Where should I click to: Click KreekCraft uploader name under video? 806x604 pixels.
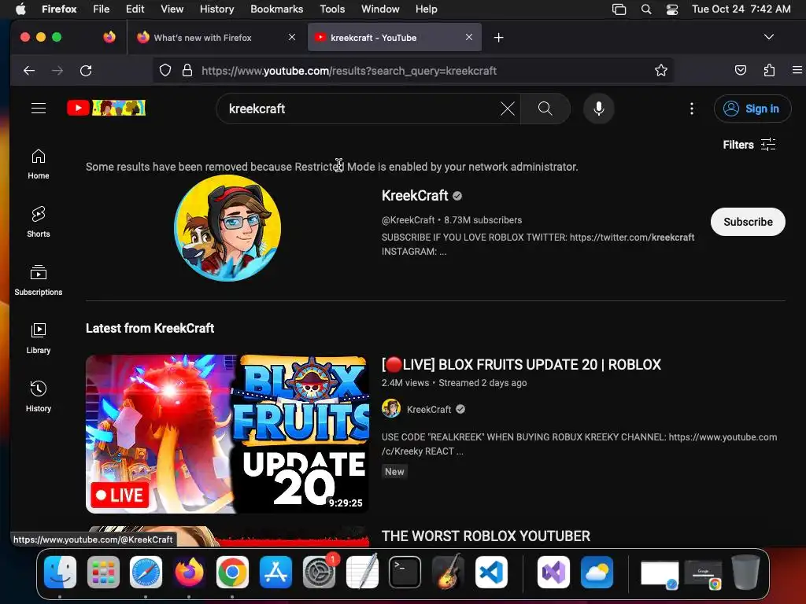(429, 409)
